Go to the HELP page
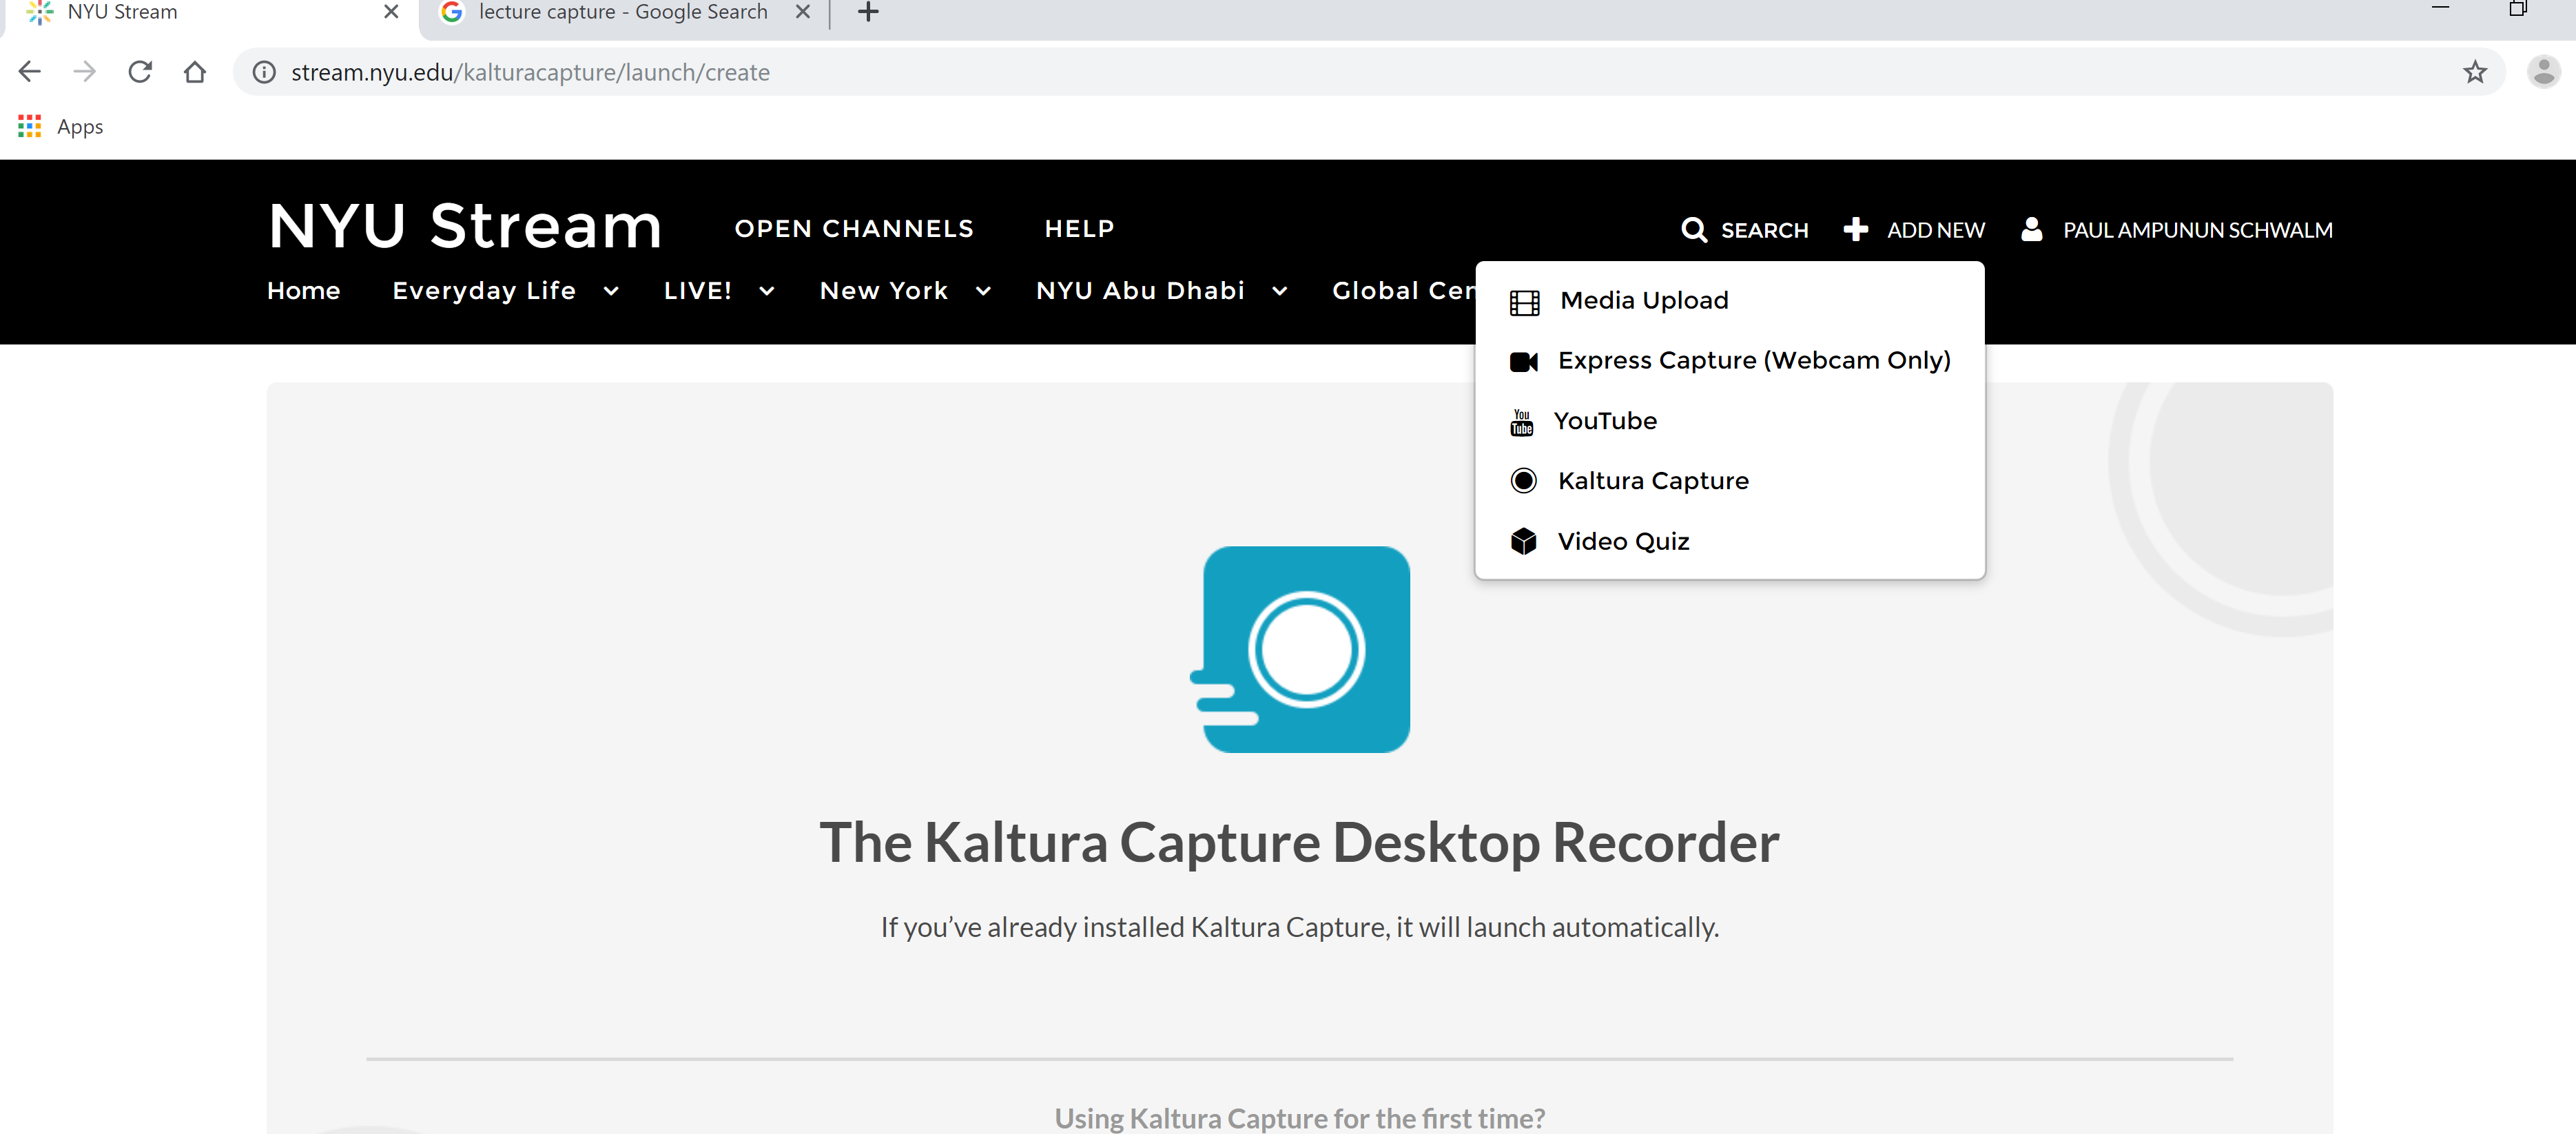This screenshot has height=1134, width=2576. 1078,229
